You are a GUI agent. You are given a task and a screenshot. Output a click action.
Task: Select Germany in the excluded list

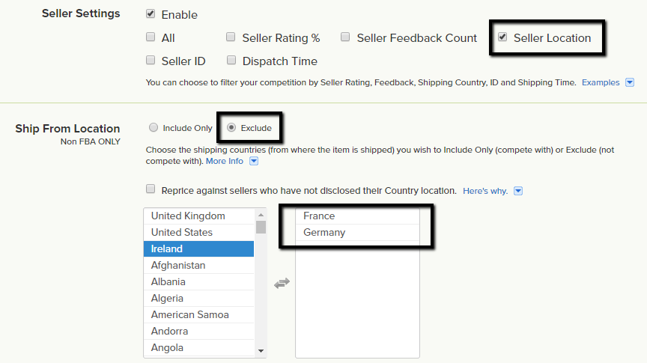click(324, 232)
